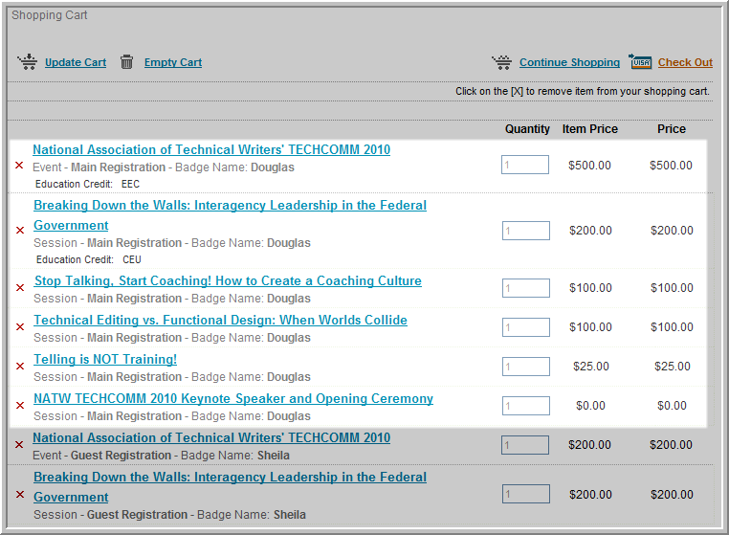Open Sheila's National Association TECHCOMM 2010 link
The width and height of the screenshot is (729, 535).
(x=211, y=437)
